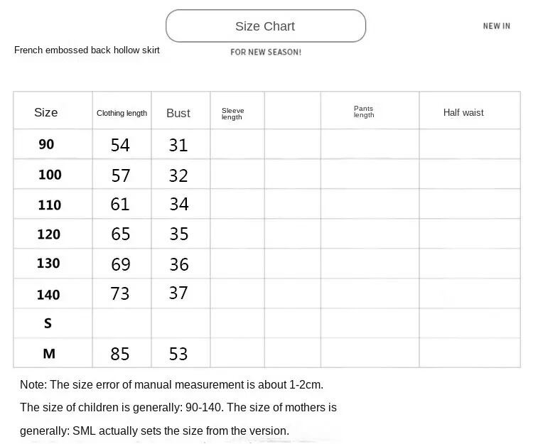Click the Sleeve length column header

(x=232, y=114)
